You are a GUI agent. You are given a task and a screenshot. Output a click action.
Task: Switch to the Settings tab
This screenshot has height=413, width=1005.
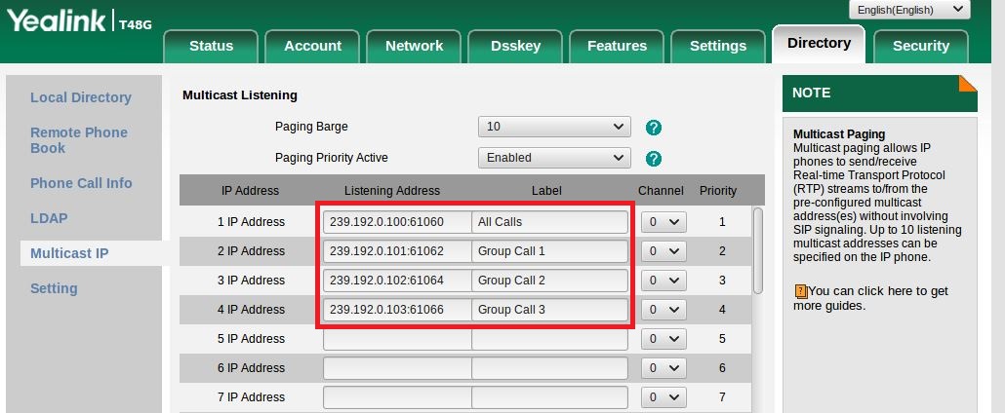tap(718, 46)
